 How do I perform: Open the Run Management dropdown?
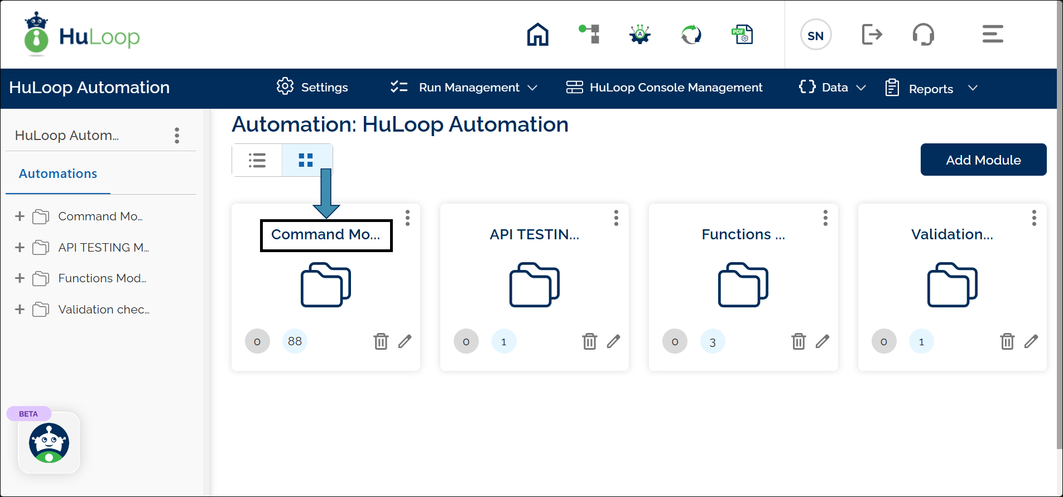tap(464, 88)
